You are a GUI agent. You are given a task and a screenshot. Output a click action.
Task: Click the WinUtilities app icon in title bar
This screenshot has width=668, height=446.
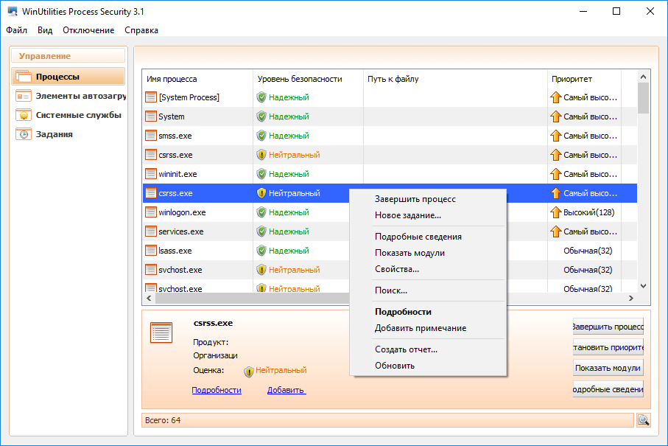(13, 12)
